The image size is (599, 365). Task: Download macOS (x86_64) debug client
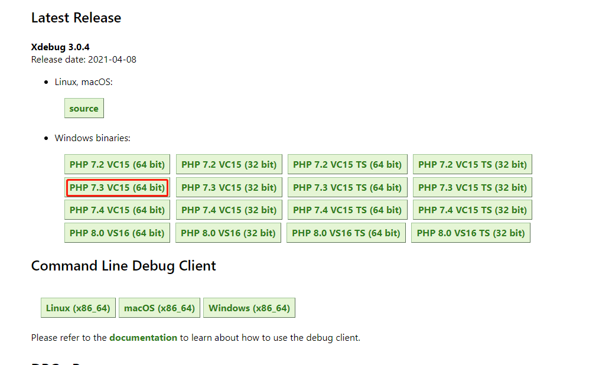(x=159, y=308)
